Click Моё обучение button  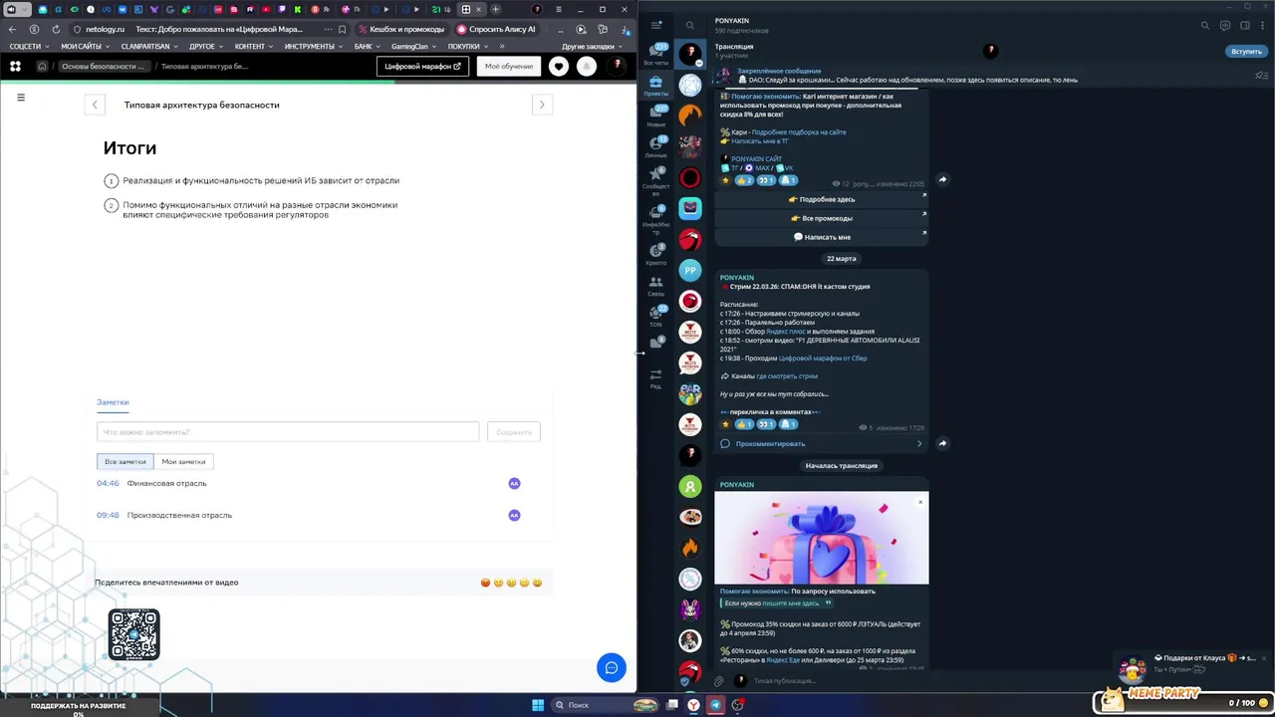point(509,67)
